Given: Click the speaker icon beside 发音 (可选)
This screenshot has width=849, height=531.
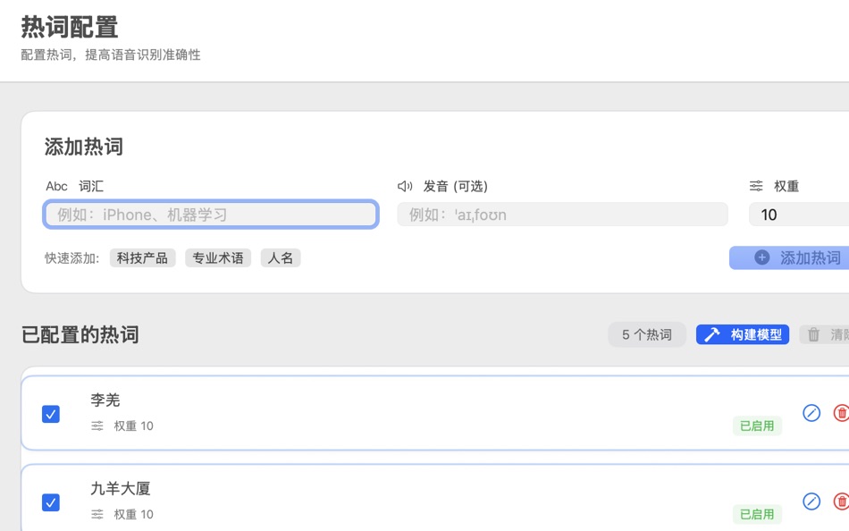Looking at the screenshot, I should click(x=403, y=186).
